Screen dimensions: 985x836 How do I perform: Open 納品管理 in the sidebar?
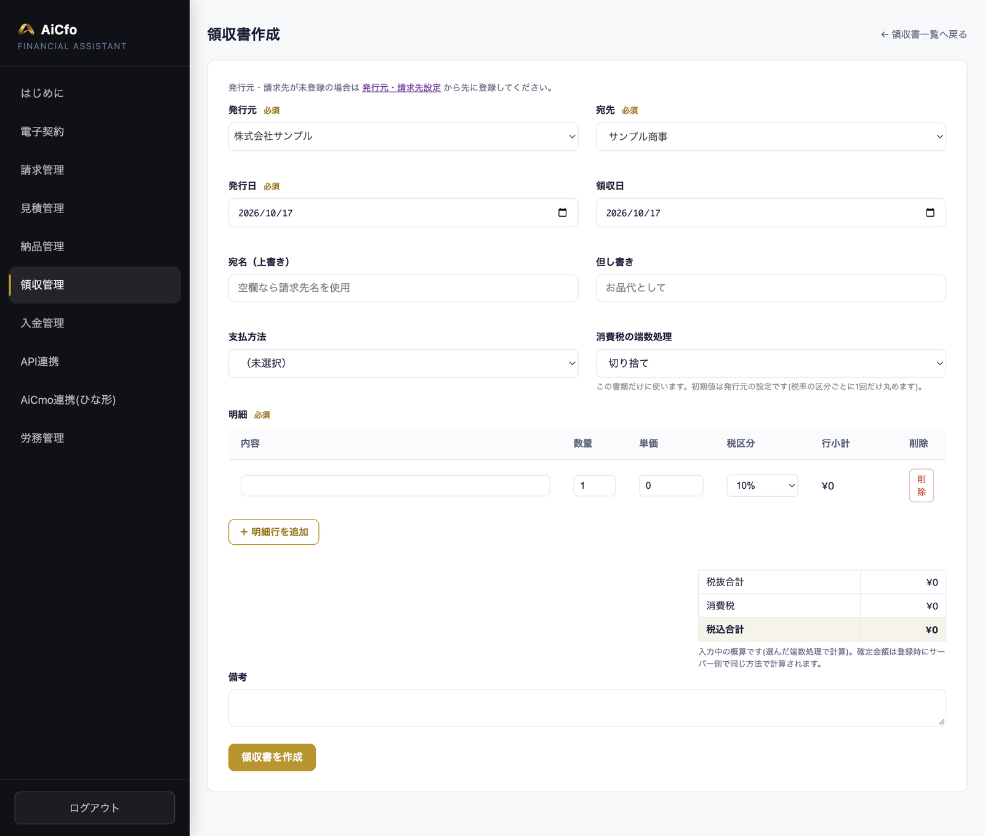[x=95, y=246]
